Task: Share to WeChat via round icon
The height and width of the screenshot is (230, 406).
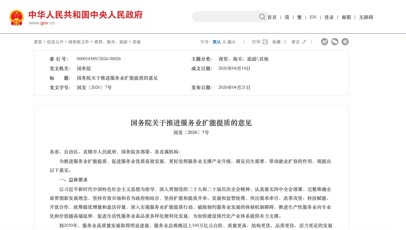Action: pos(335,42)
